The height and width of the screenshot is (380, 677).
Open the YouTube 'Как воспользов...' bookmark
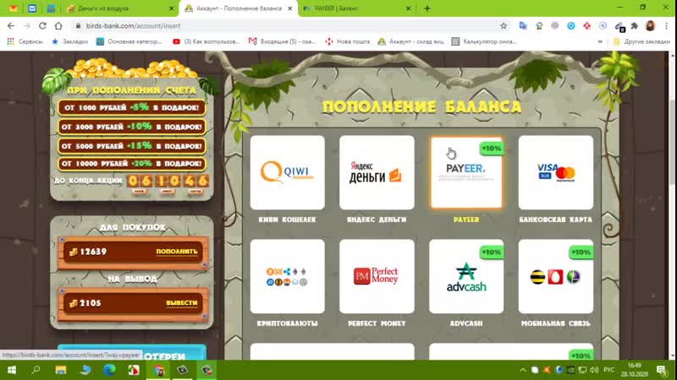pyautogui.click(x=206, y=41)
